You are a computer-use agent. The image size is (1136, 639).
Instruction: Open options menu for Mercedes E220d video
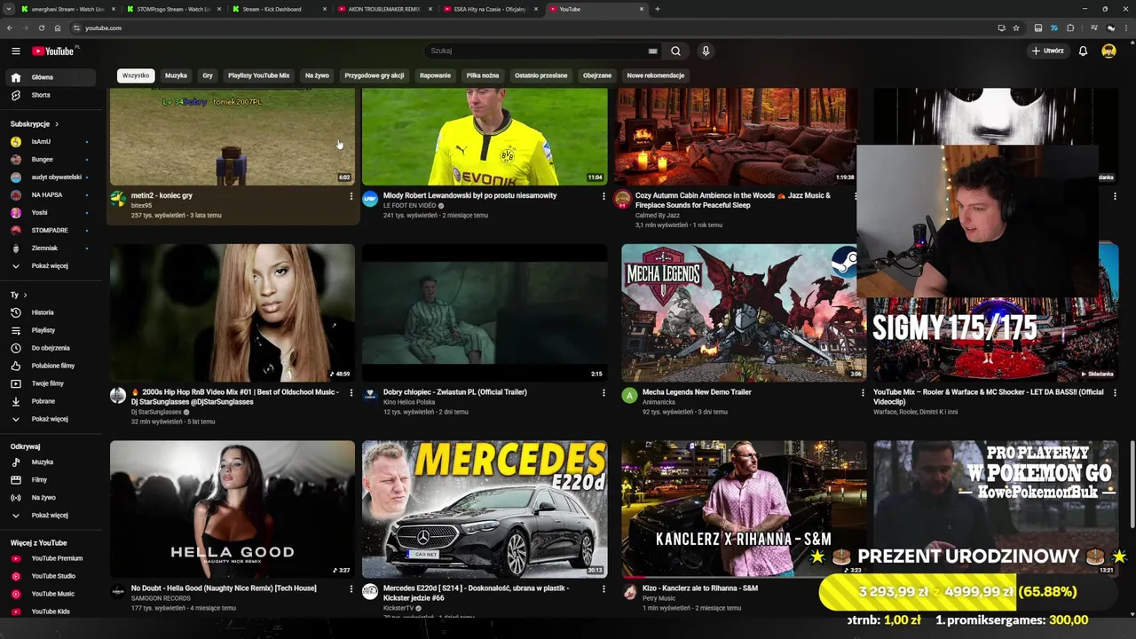(603, 588)
